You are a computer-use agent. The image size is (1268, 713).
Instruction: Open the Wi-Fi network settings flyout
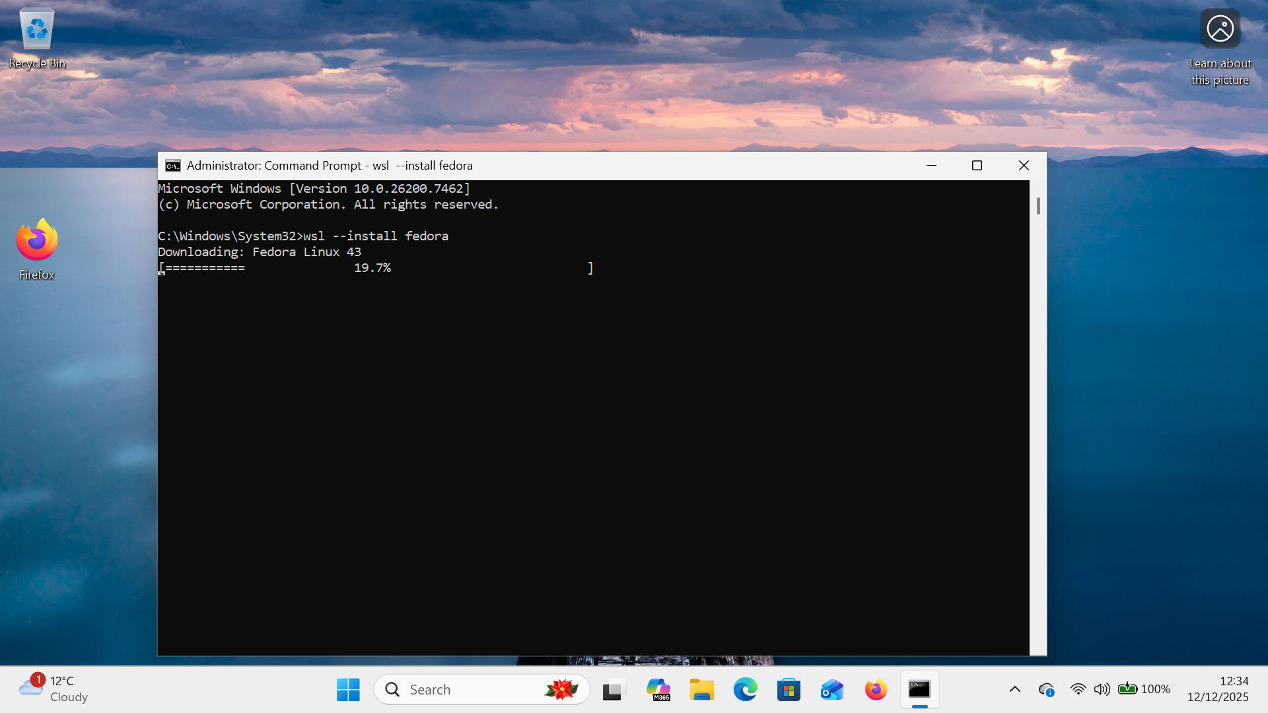coord(1078,689)
